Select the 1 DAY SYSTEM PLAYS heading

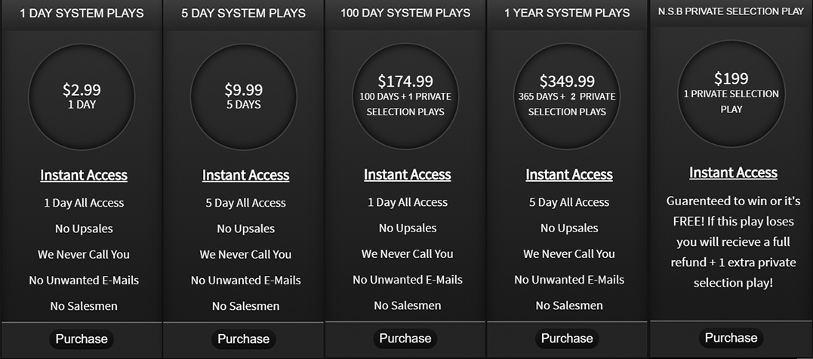(x=82, y=14)
